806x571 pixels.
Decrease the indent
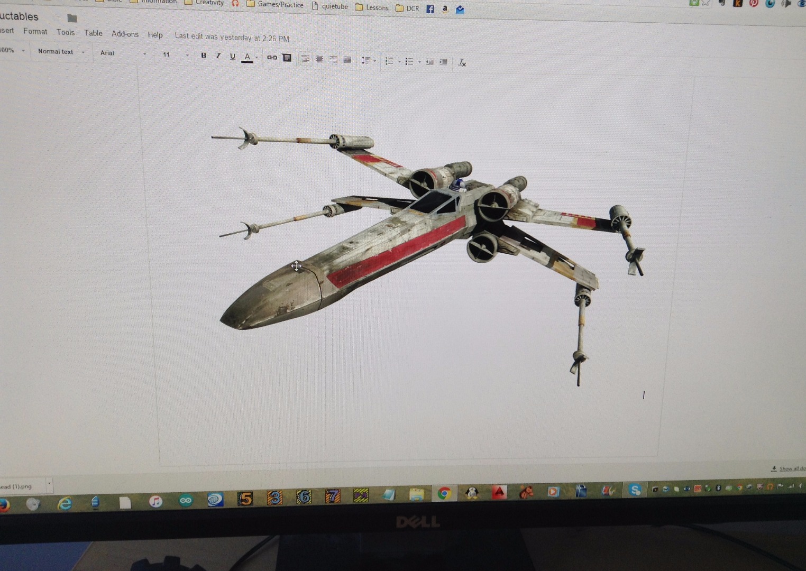point(429,62)
